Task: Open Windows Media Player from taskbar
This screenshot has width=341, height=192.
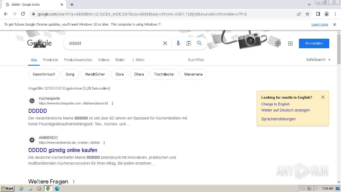Action: pos(39,189)
